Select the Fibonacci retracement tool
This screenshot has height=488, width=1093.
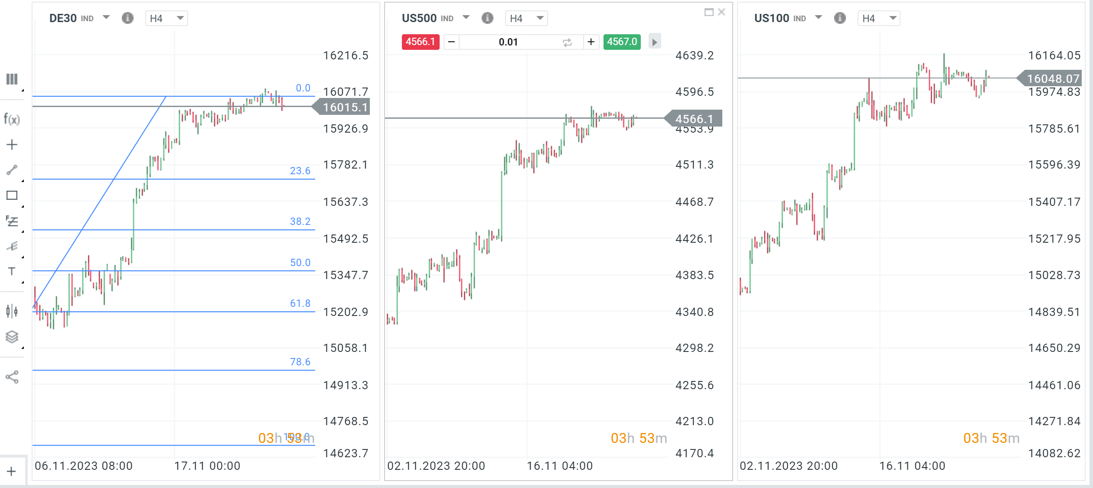[12, 221]
